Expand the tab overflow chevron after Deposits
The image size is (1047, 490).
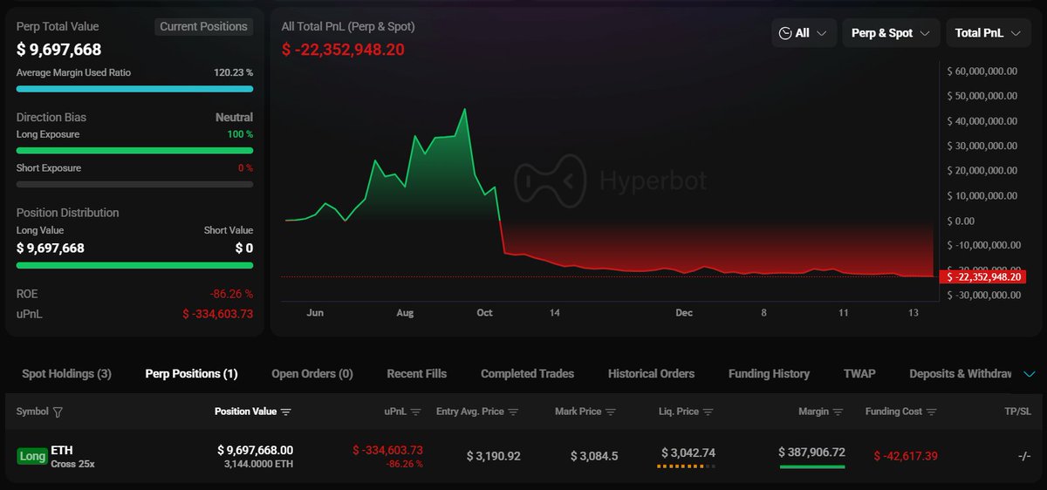tap(1029, 374)
